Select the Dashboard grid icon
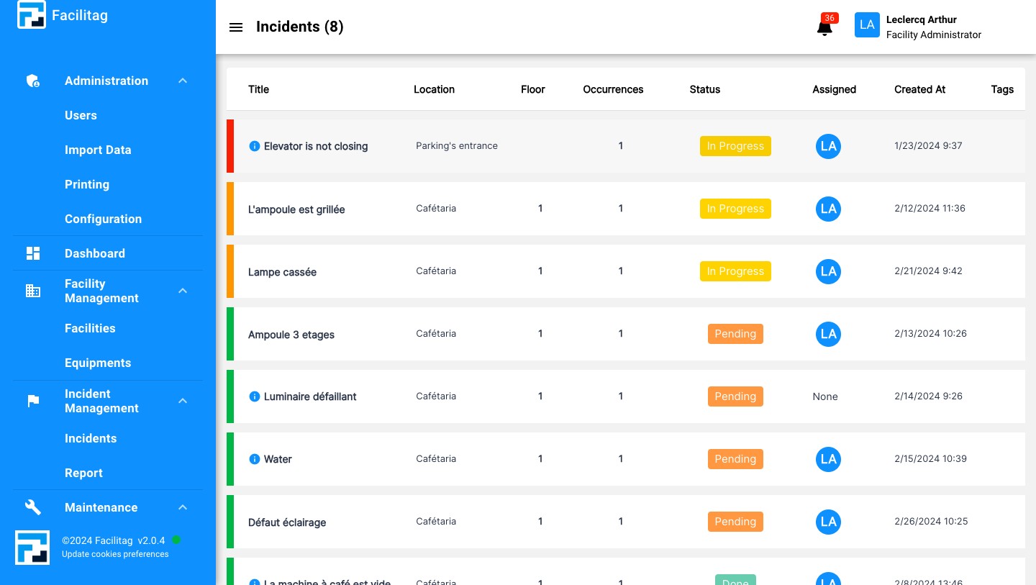 [x=33, y=253]
